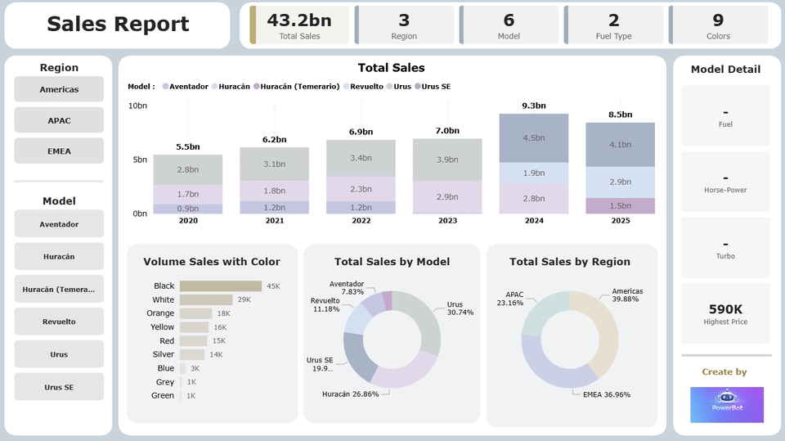Select the 2023 Huracán 2.9bn segment
Image resolution: width=785 pixels, height=441 pixels.
click(x=447, y=197)
